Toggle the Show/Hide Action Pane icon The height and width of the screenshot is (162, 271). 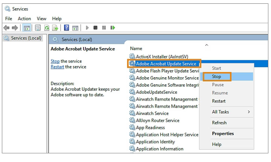pos(75,28)
